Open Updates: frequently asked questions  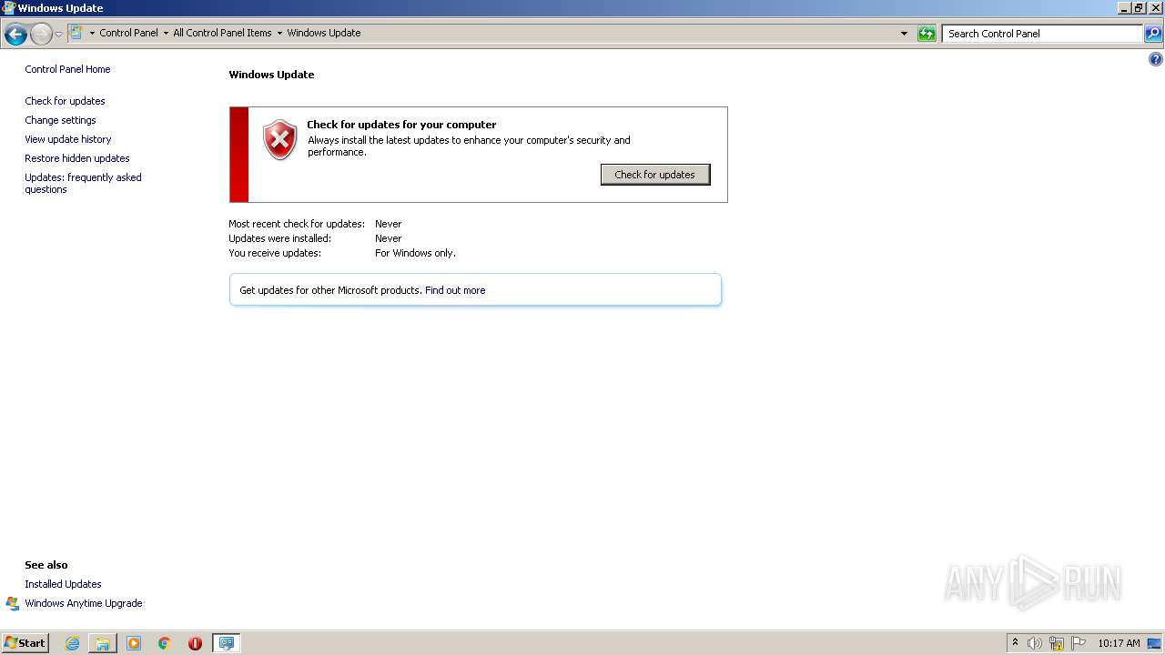[83, 183]
